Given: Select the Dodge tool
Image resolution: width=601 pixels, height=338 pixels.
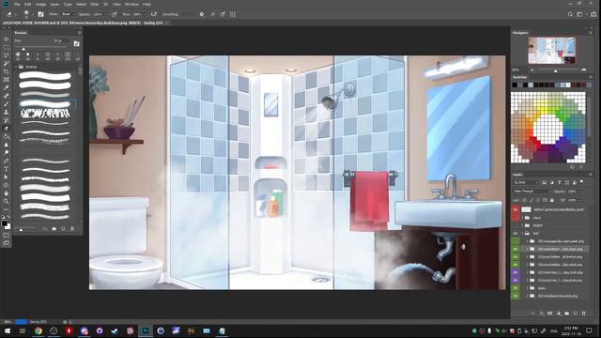Looking at the screenshot, I should (x=7, y=152).
